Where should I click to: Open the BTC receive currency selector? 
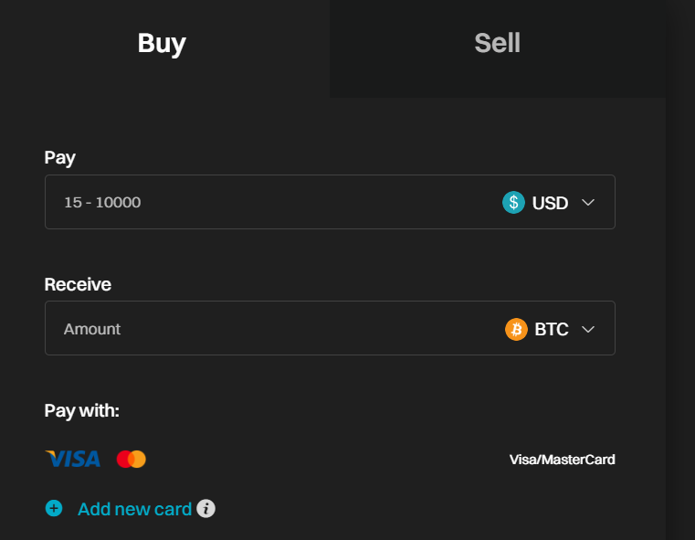[x=552, y=329]
